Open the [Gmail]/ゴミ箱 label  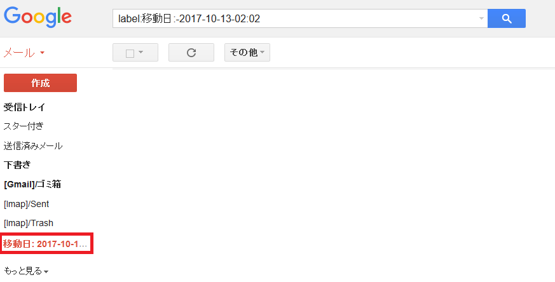click(32, 184)
